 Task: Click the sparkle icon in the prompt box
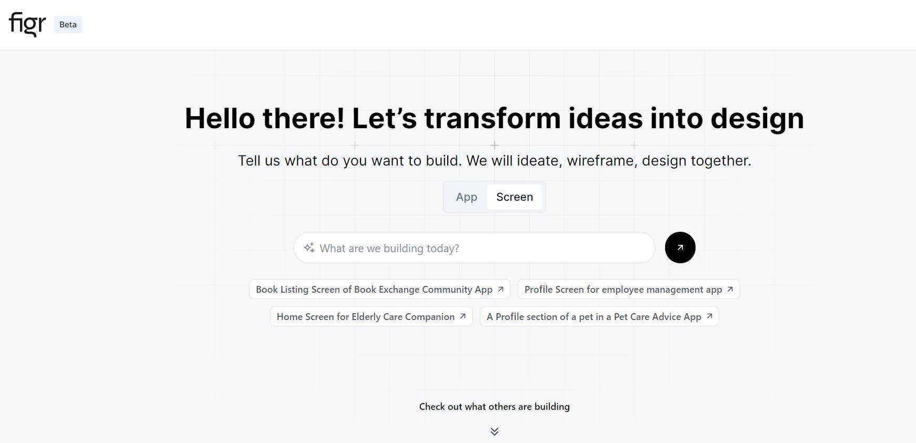coord(309,248)
